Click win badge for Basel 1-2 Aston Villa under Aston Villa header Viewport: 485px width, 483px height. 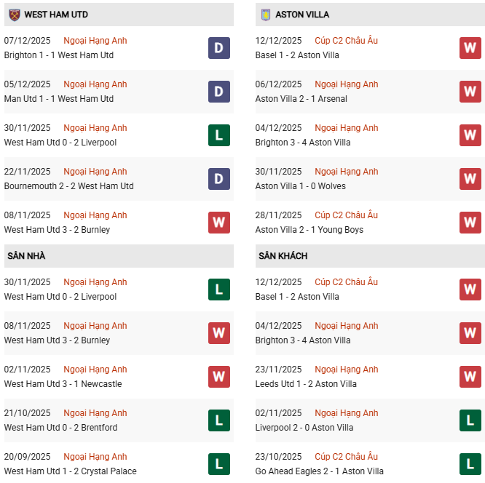(470, 48)
